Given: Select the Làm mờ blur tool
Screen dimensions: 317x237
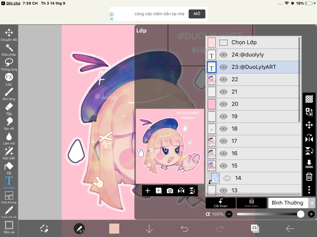Looking at the screenshot, I should (x=9, y=139).
